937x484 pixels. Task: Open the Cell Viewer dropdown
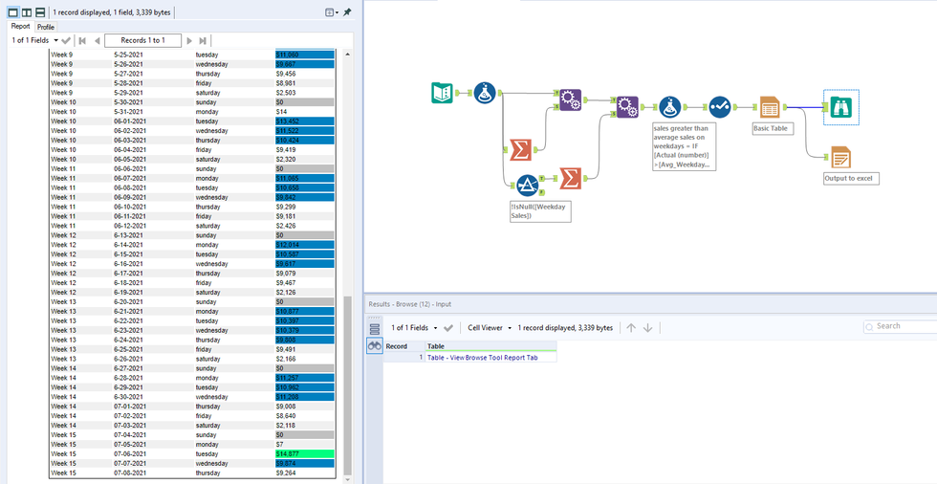click(490, 328)
